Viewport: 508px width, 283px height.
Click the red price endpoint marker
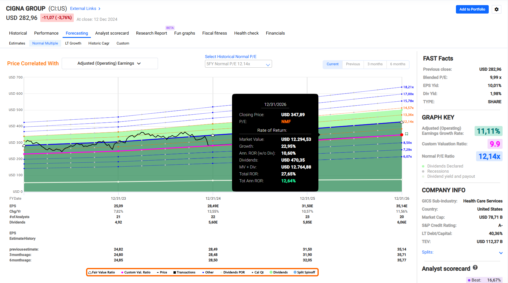402,135
